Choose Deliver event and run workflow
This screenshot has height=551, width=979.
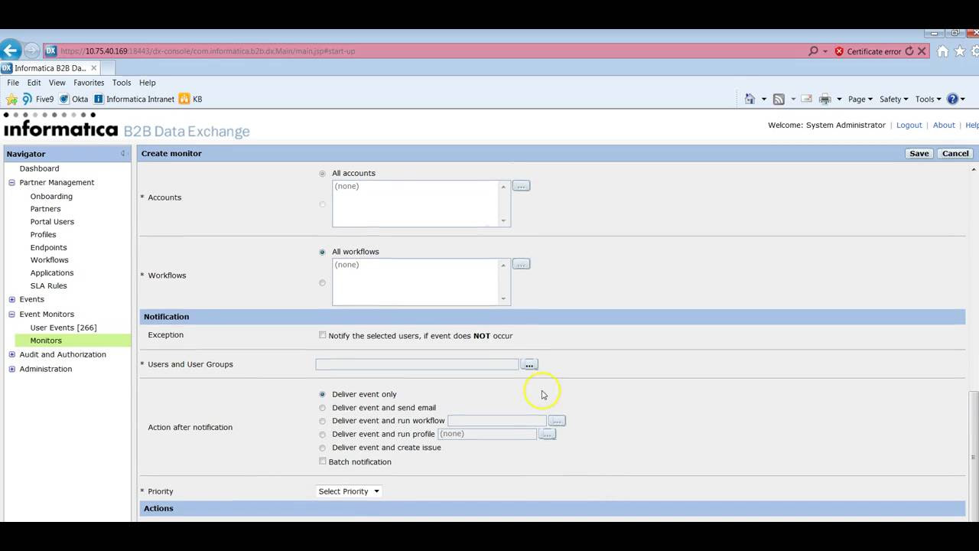coord(322,421)
